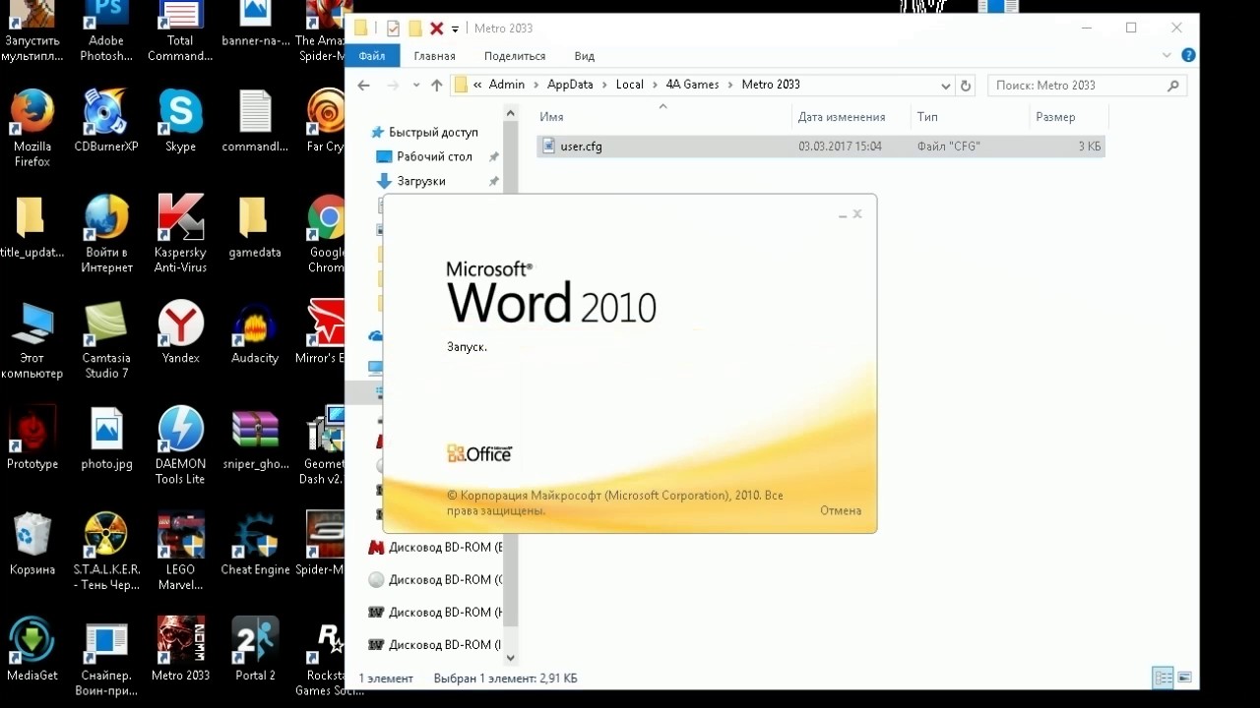Viewport: 1260px width, 708px height.
Task: Open the sniper_gho... archive icon
Action: click(254, 439)
